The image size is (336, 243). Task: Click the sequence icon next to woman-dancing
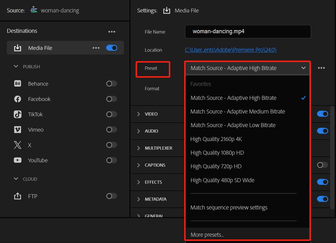(34, 10)
